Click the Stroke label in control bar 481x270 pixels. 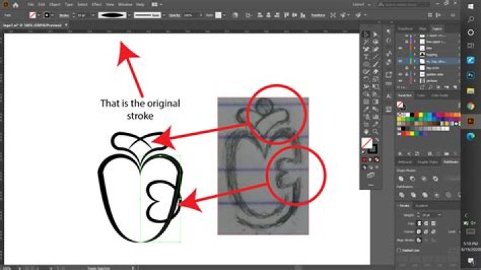pos(64,15)
